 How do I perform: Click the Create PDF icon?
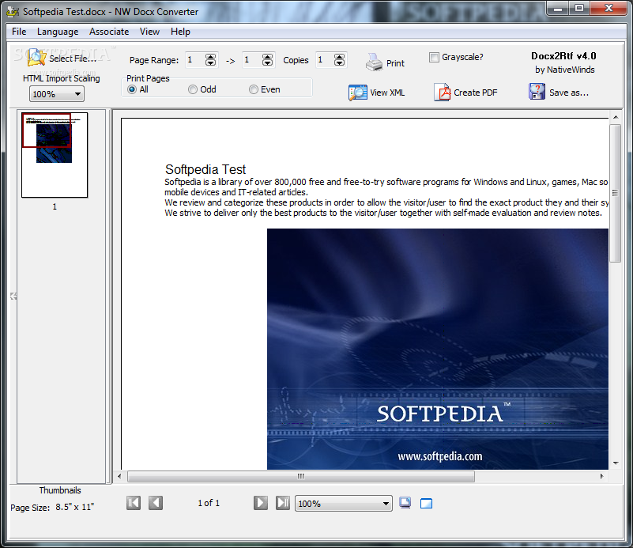point(442,92)
